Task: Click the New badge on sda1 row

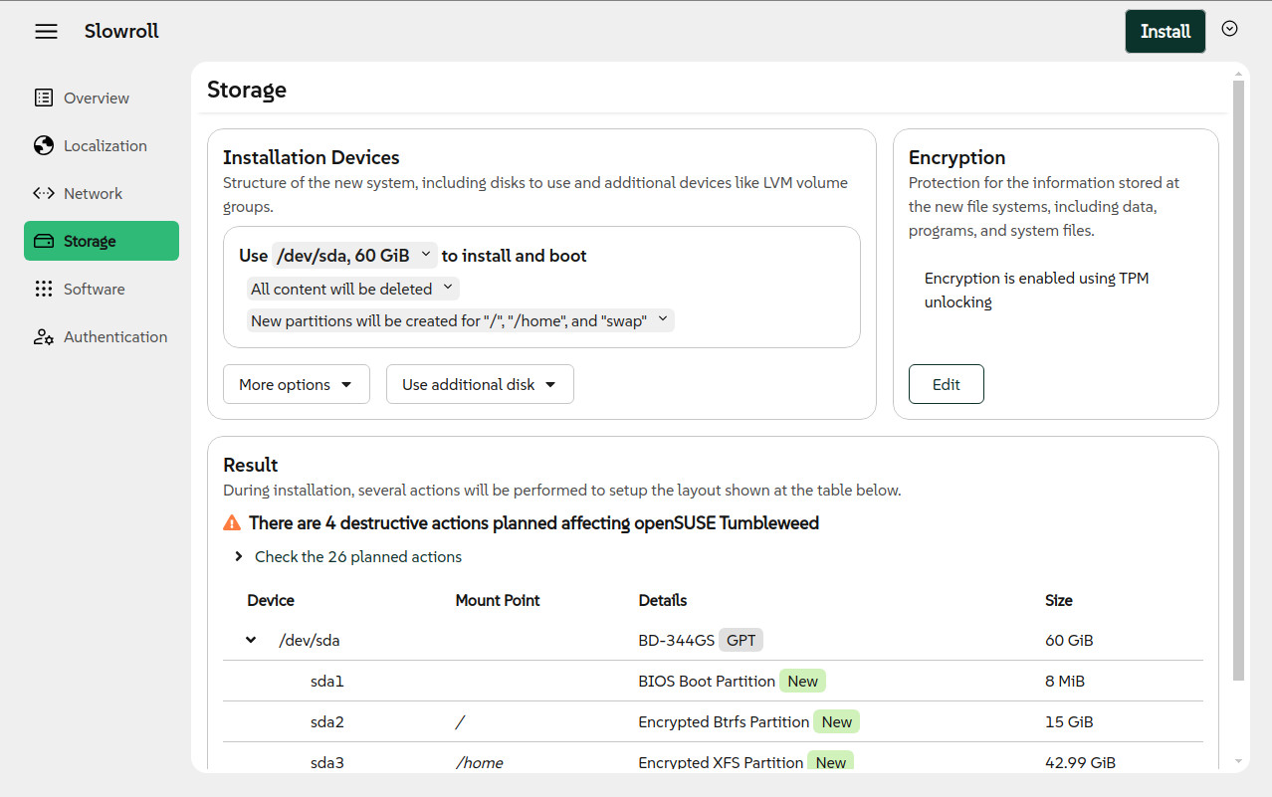Action: [x=803, y=682]
